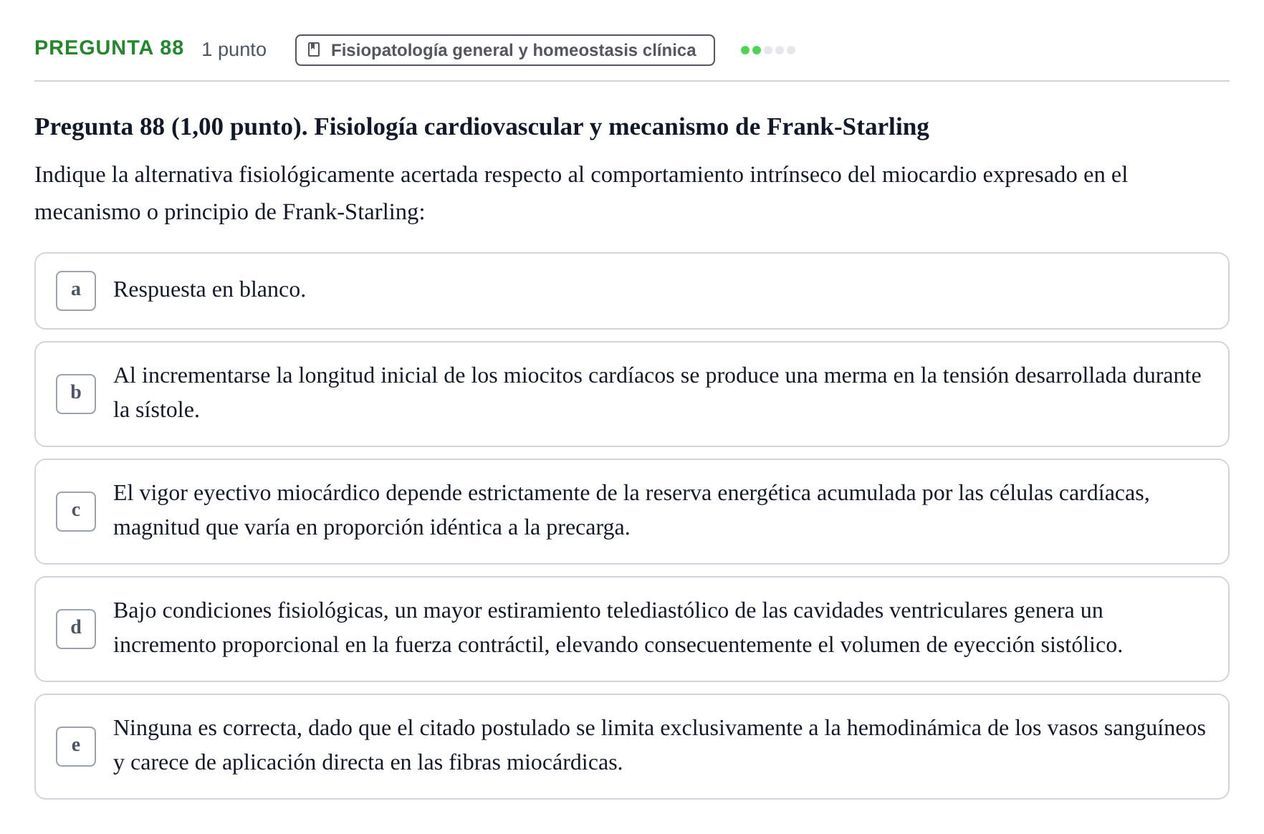Select option a letter box

pyautogui.click(x=76, y=291)
